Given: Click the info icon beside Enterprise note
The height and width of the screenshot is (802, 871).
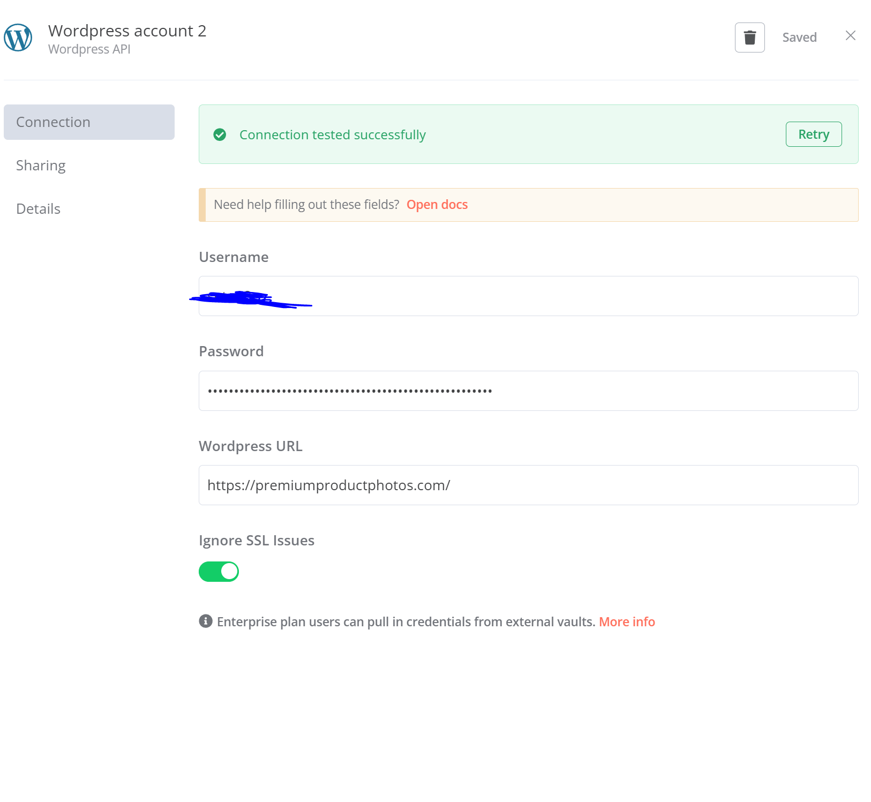Looking at the screenshot, I should tap(206, 621).
